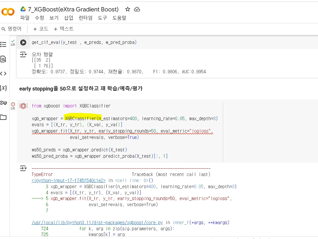Click the Google Drive icon beside notebook title
Viewport: 318px width, 239px height.
pos(23,9)
